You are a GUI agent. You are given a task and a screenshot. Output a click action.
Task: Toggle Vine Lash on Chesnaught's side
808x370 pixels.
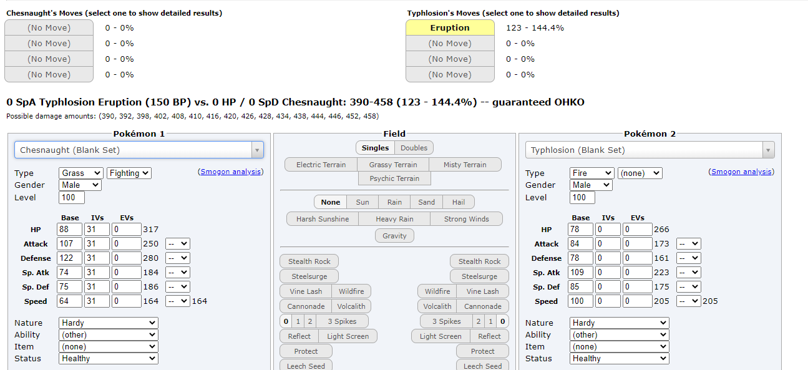(306, 291)
